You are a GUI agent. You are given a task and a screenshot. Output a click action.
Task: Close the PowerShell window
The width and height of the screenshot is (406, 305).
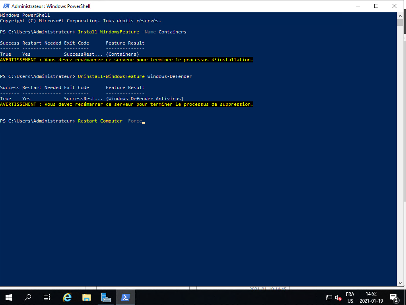394,6
